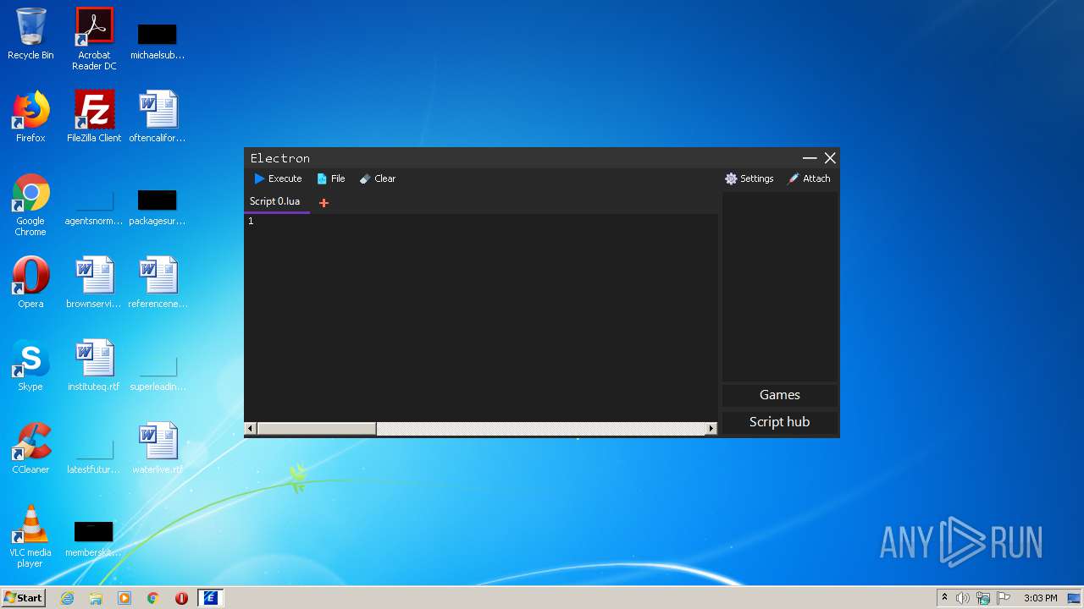Screen dimensions: 1084x609
Task: Open the volume control in tray
Action: [x=963, y=598]
